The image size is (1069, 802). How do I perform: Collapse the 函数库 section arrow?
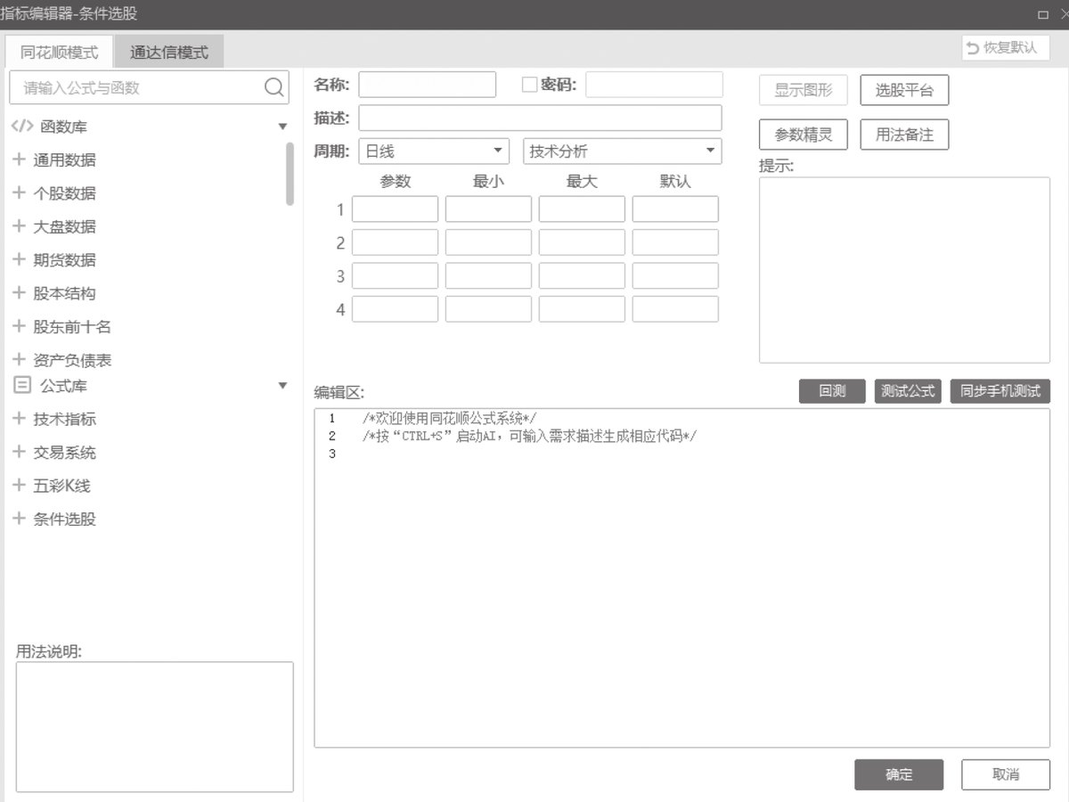coord(283,127)
